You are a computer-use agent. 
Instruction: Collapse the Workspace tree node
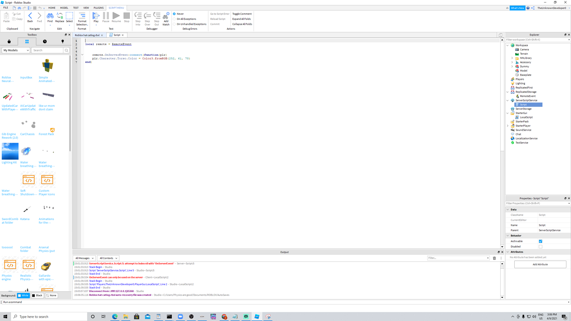point(508,45)
